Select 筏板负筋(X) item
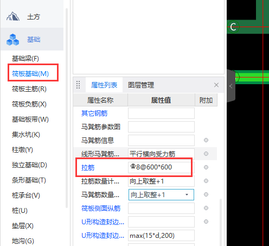The height and width of the screenshot is (246, 269). pyautogui.click(x=29, y=104)
